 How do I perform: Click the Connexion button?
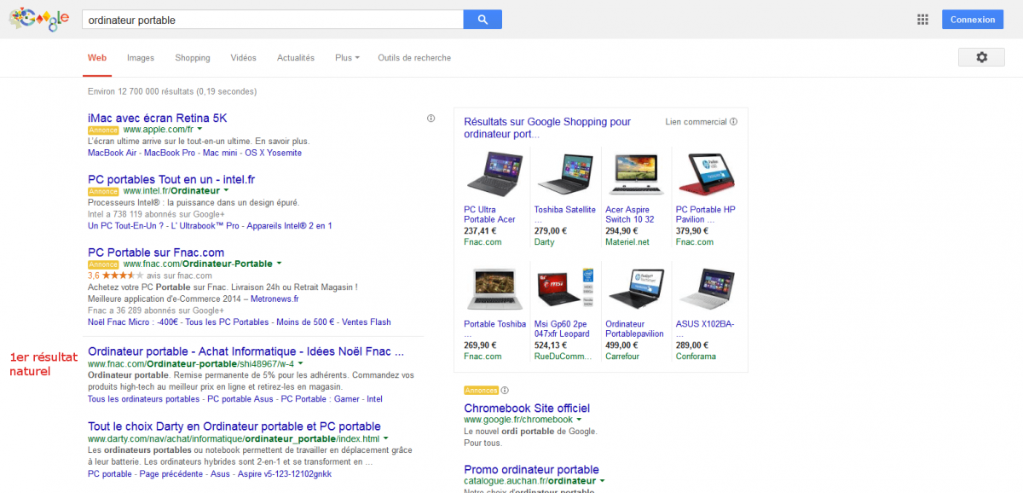973,20
